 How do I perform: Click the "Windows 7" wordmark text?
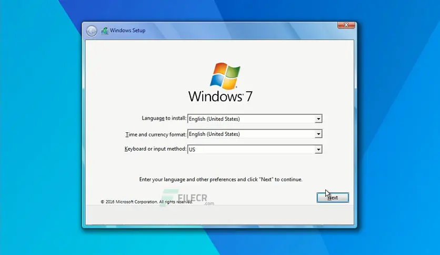click(x=220, y=96)
